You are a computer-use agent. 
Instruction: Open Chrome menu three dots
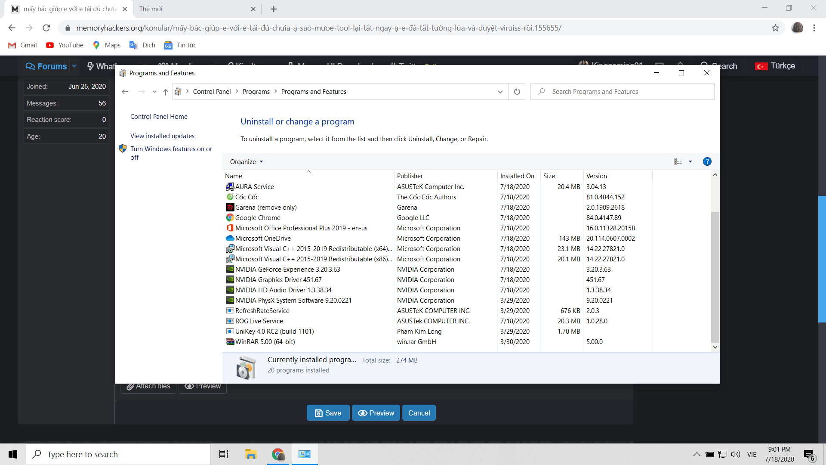814,28
